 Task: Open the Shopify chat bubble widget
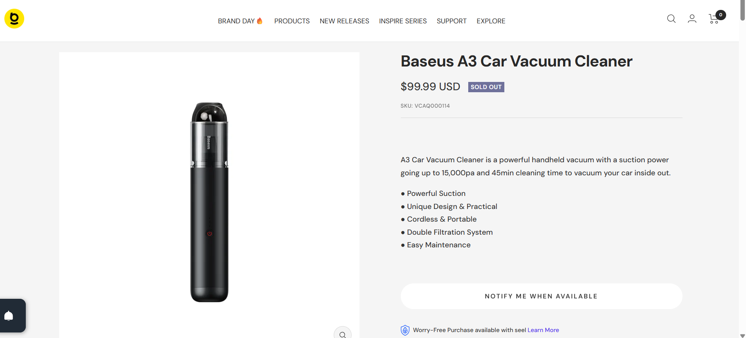pos(9,315)
